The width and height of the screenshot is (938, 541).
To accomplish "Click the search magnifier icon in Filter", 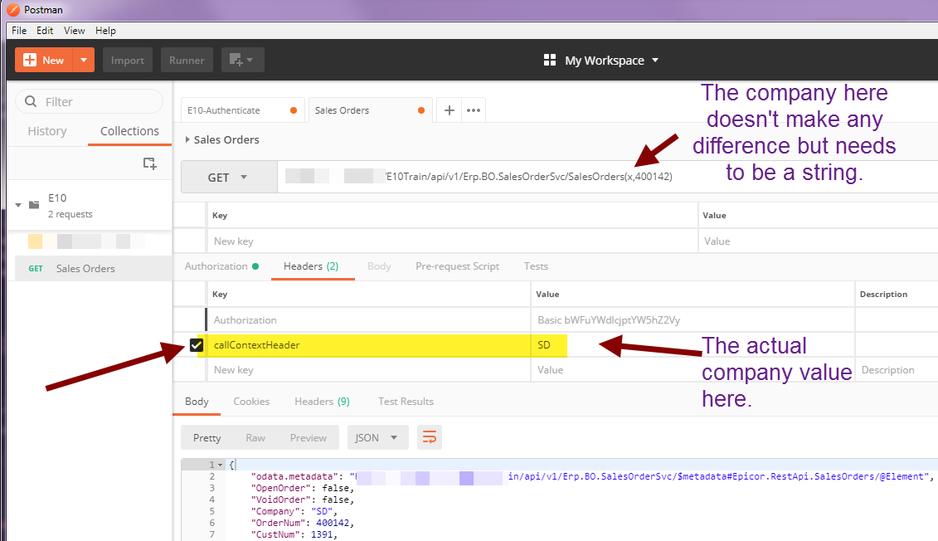I will pos(31,102).
